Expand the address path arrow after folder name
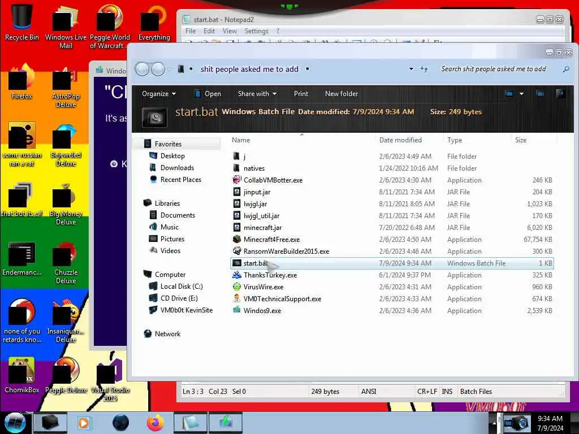The height and width of the screenshot is (434, 579). (x=307, y=69)
